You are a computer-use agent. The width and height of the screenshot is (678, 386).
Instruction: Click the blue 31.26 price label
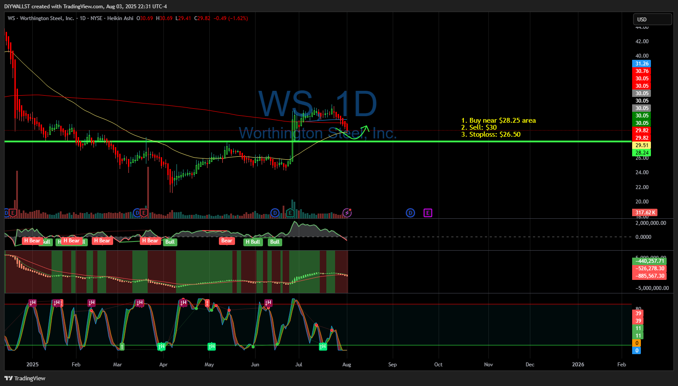click(x=642, y=64)
